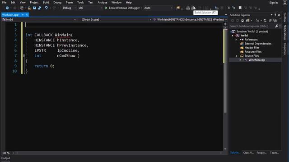Select Resource Files folder in tree
Screen dimensions: 289x162
pos(253,52)
